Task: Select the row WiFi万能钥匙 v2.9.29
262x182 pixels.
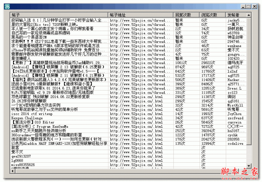Action: coord(128,93)
